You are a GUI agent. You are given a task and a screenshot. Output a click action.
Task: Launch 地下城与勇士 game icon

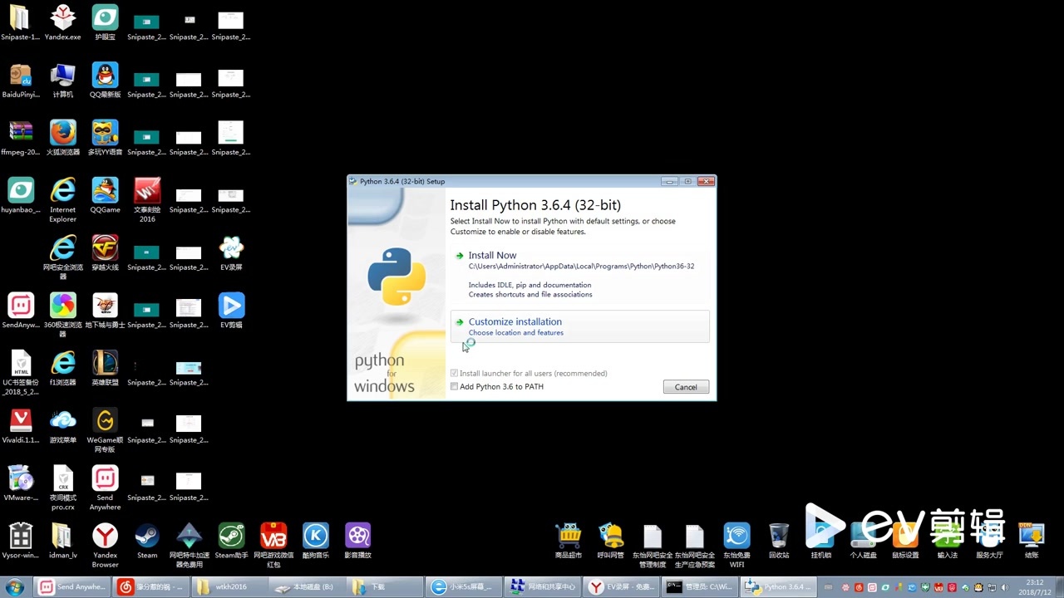pyautogui.click(x=105, y=311)
